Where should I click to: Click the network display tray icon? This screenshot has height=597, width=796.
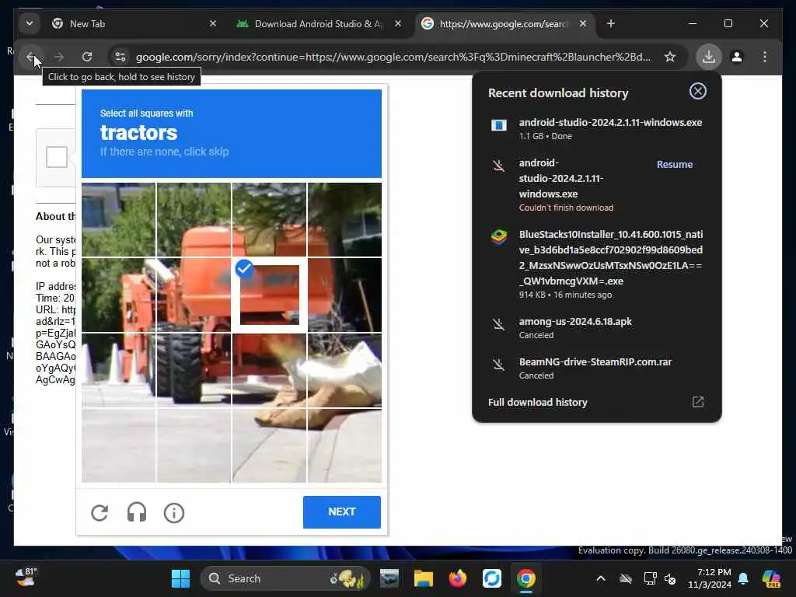point(650,578)
